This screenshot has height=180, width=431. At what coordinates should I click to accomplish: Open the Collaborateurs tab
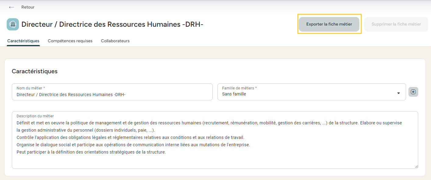pos(115,41)
